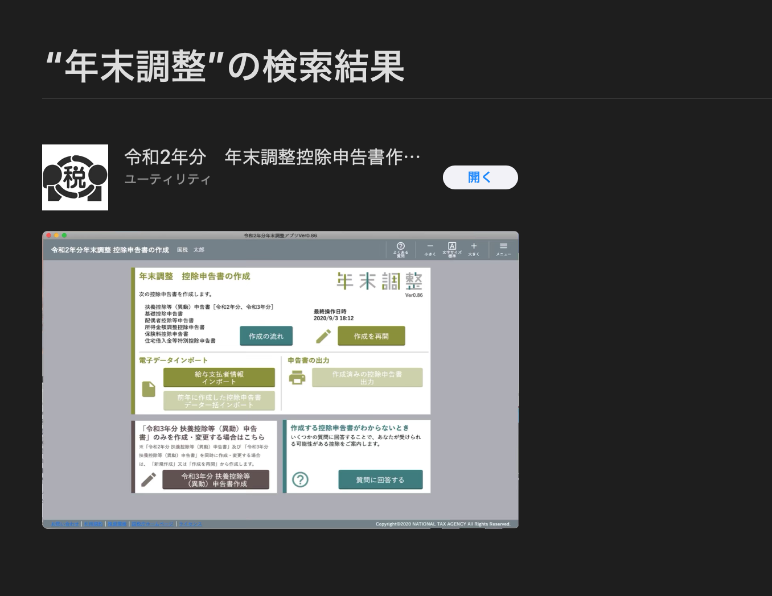Click the 作成の流れ button
This screenshot has width=772, height=596.
(x=266, y=336)
